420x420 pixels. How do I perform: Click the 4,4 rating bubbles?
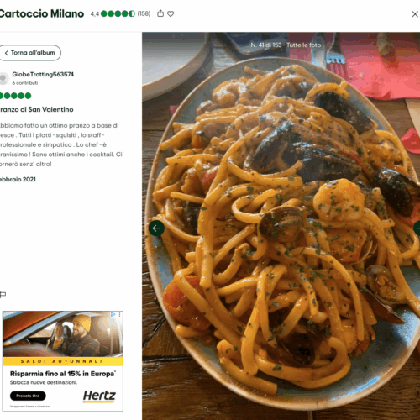pyautogui.click(x=118, y=13)
